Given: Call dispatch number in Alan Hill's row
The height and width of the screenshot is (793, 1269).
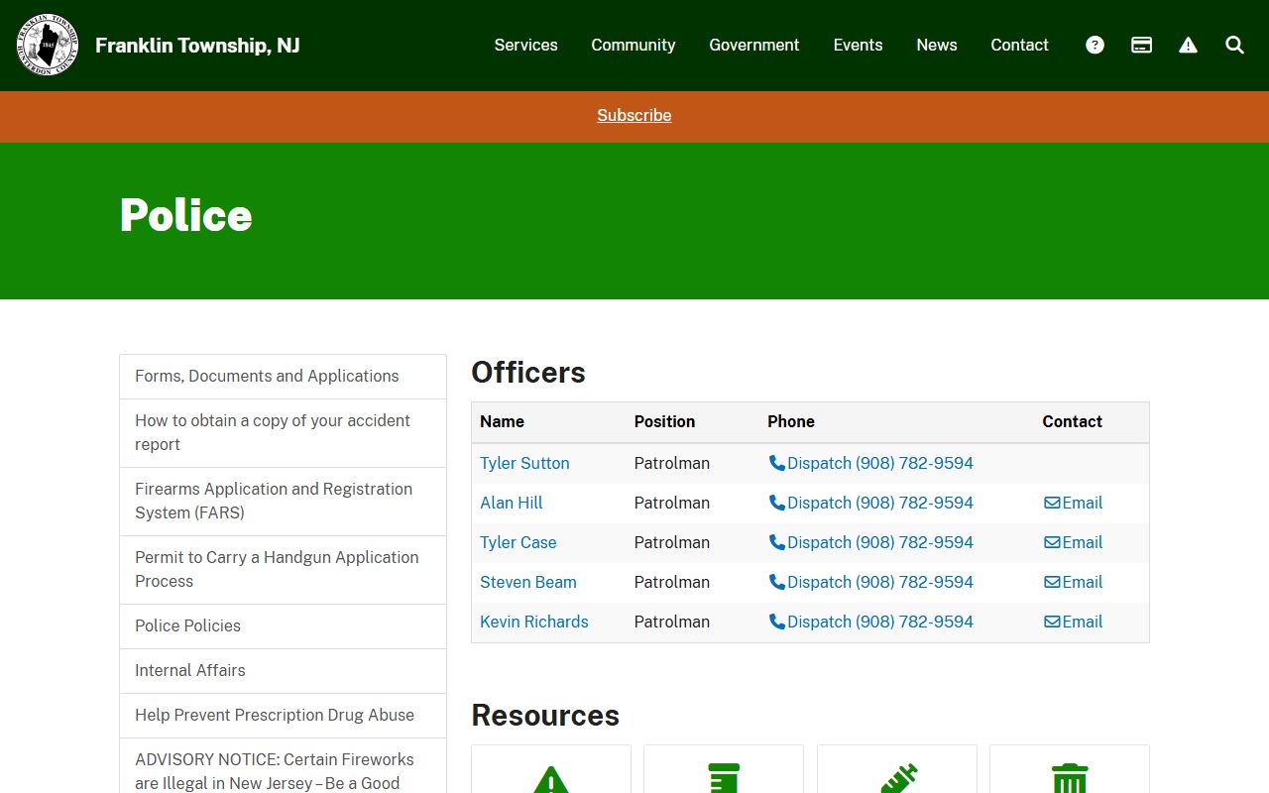Looking at the screenshot, I should pyautogui.click(x=871, y=504).
